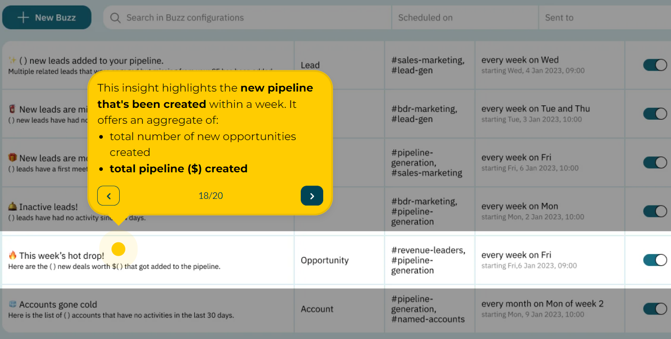Toggle off the This week's hot drop buzz
The image size is (671, 339).
click(x=655, y=260)
